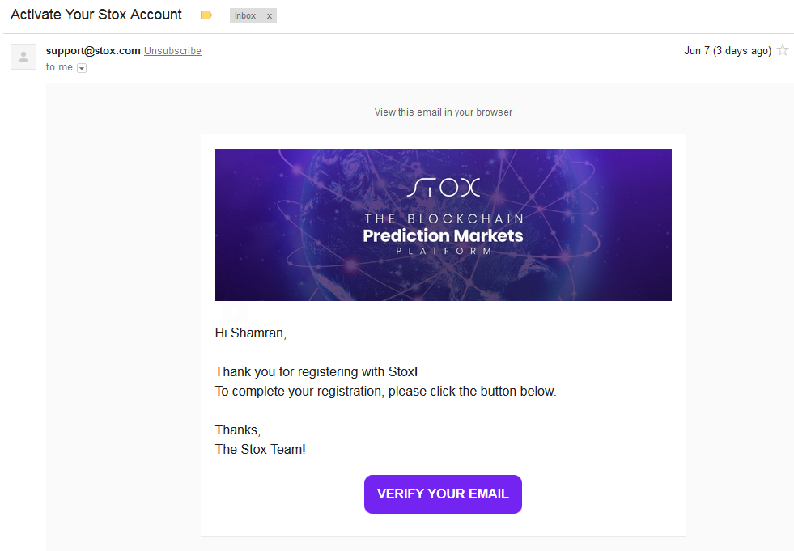Click the "Hi Shamran," greeting line
This screenshot has width=794, height=551.
[x=250, y=333]
